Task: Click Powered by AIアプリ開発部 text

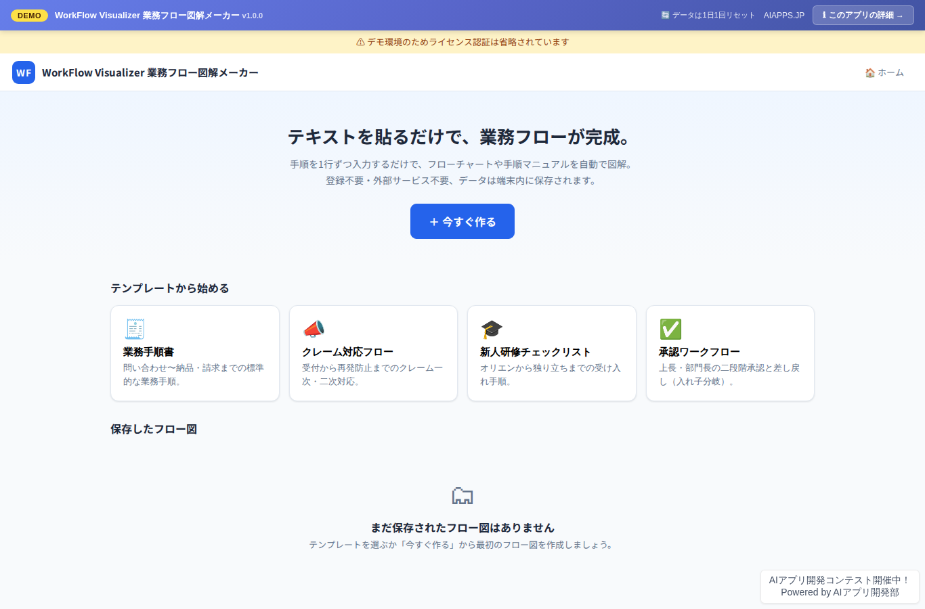Action: click(840, 592)
